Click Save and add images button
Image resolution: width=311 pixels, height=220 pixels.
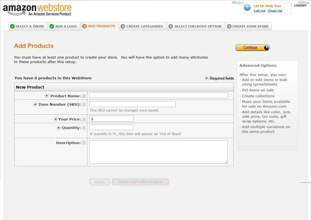point(140,182)
